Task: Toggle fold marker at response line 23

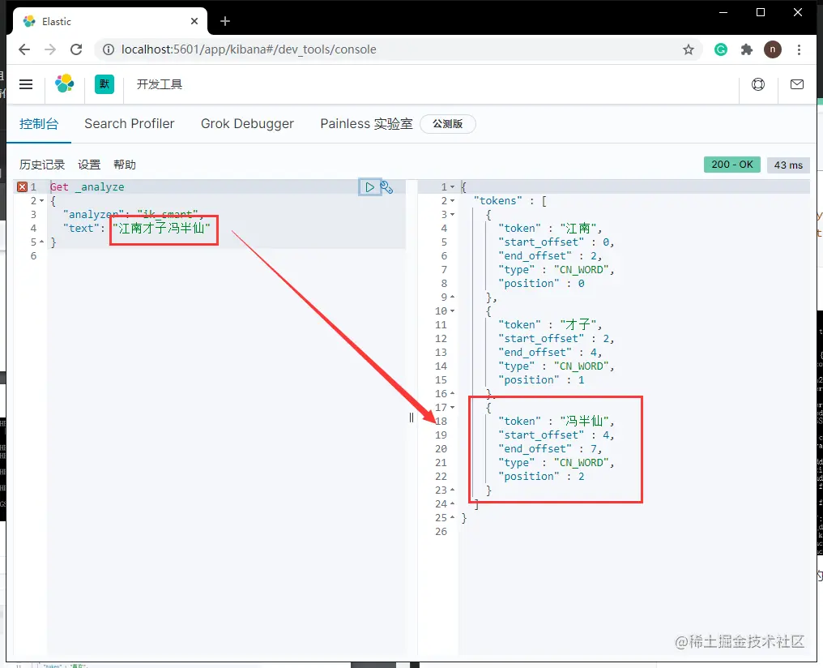Action: (x=453, y=490)
